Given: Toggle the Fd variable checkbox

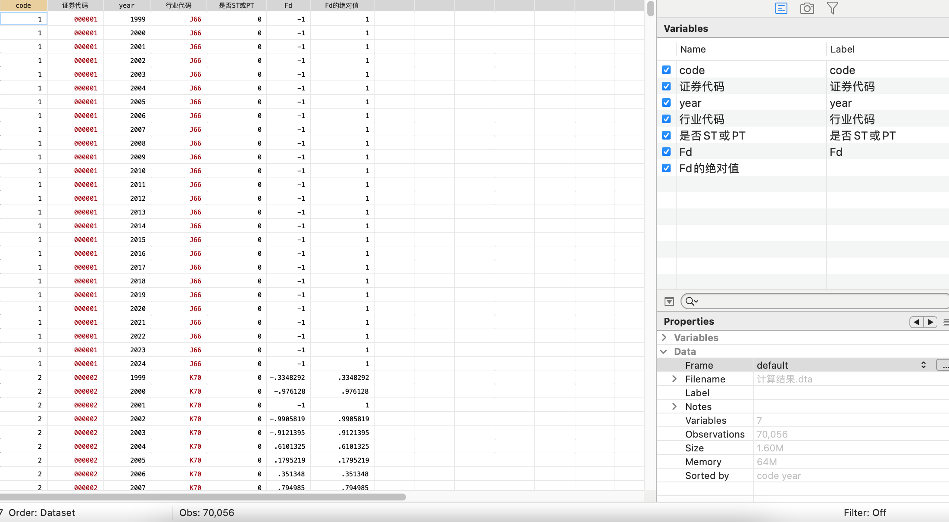Looking at the screenshot, I should coord(666,152).
